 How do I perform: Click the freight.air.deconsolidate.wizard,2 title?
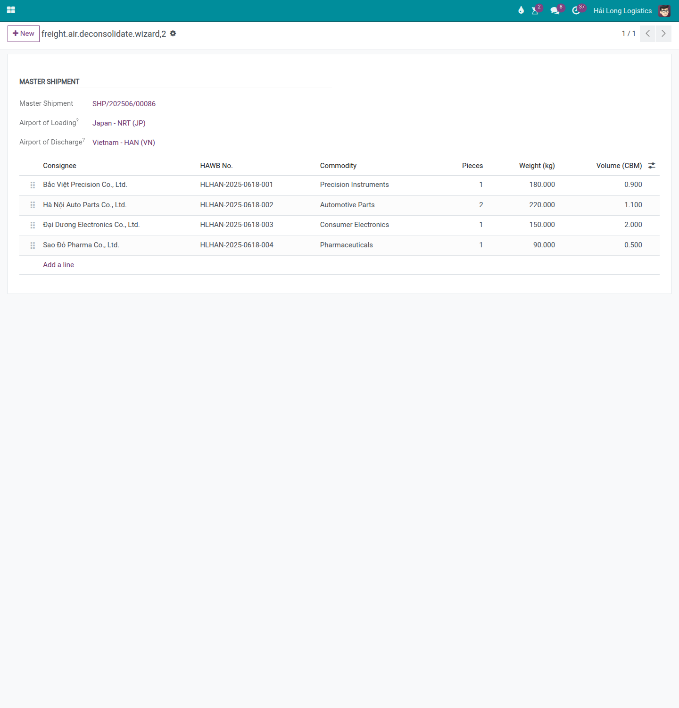(x=104, y=34)
